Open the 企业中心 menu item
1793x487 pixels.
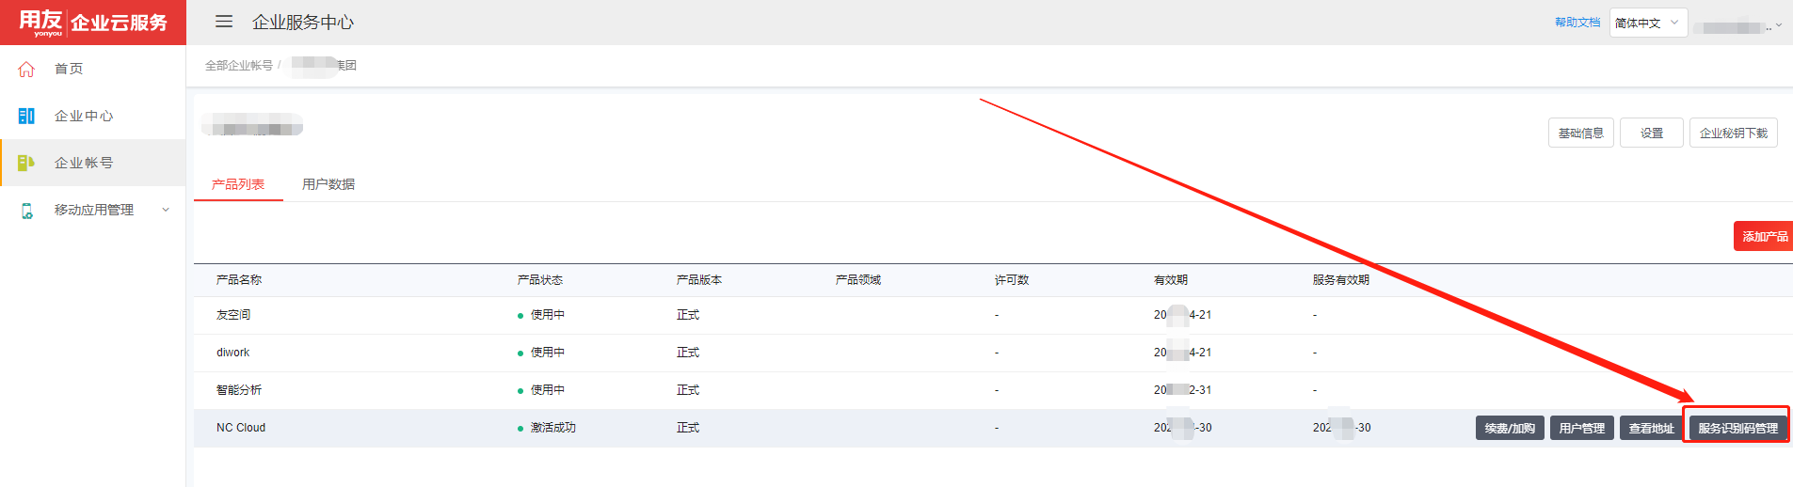[x=84, y=116]
